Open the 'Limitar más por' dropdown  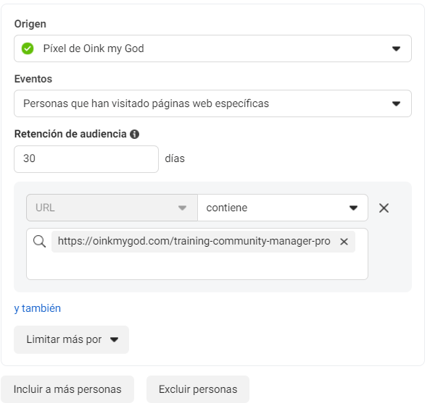(x=71, y=339)
